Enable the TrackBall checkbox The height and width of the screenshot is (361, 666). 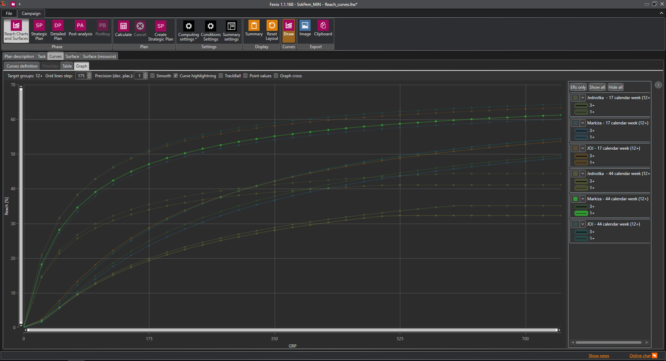click(221, 76)
